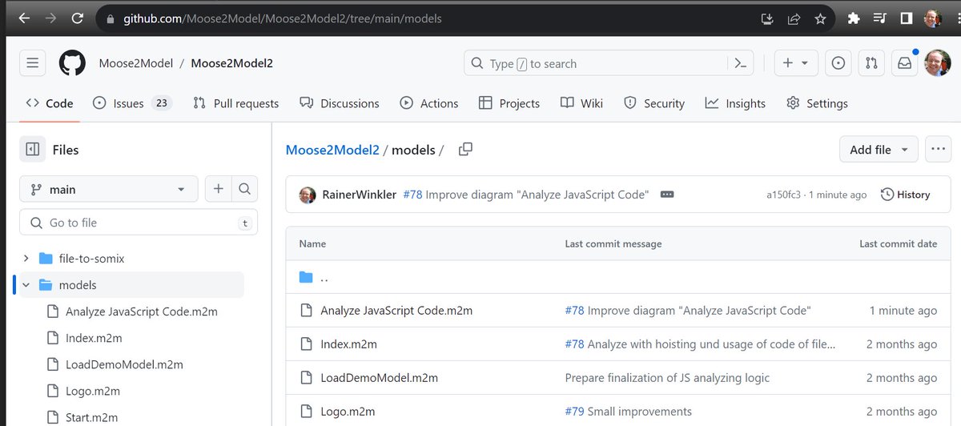Open RainerWinkler profile link
Screen dimensions: 961x426
[359, 195]
